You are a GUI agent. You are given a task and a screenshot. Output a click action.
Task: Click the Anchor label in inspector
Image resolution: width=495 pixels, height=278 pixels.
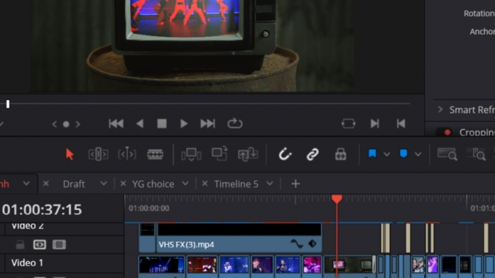click(482, 32)
